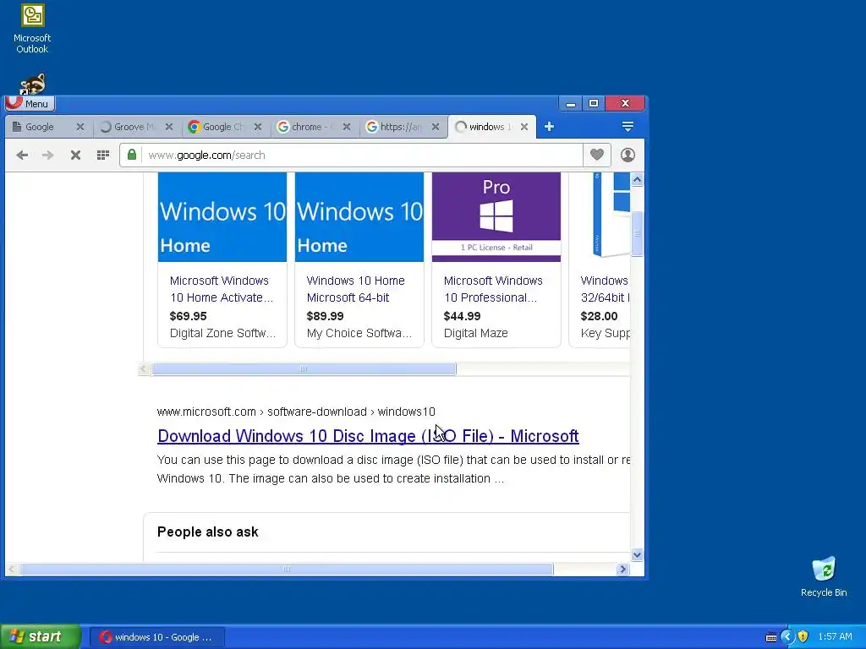Expand hidden tray icons arrow

(x=787, y=637)
